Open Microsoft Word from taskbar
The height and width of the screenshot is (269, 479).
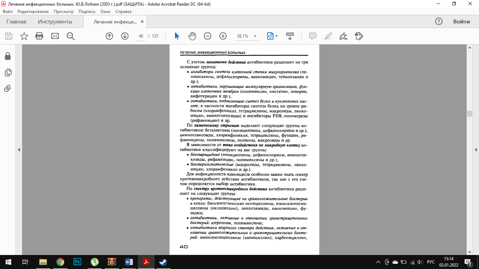click(x=129, y=262)
